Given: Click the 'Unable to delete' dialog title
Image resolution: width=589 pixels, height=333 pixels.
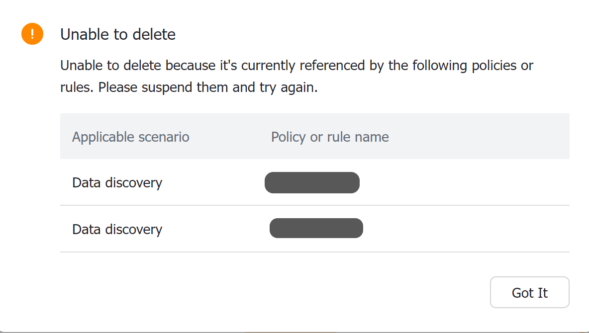Looking at the screenshot, I should click(x=117, y=34).
